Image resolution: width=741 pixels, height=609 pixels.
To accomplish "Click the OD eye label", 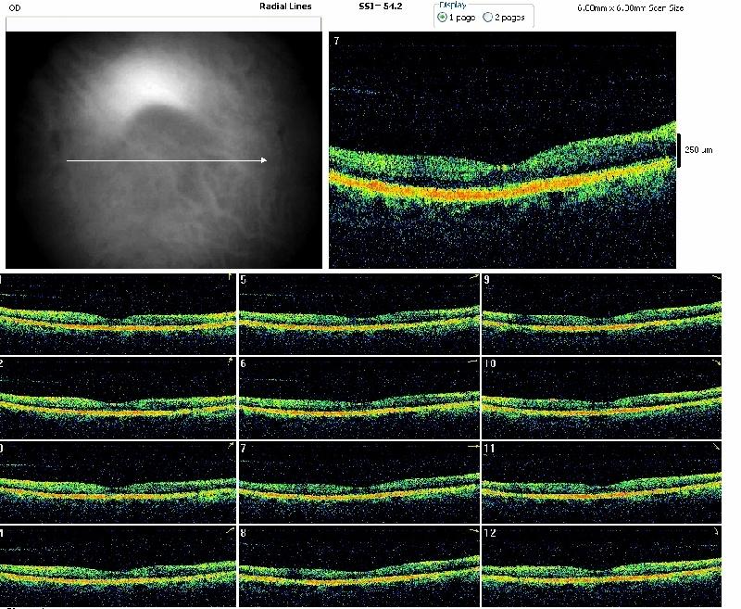I will 15,6.
